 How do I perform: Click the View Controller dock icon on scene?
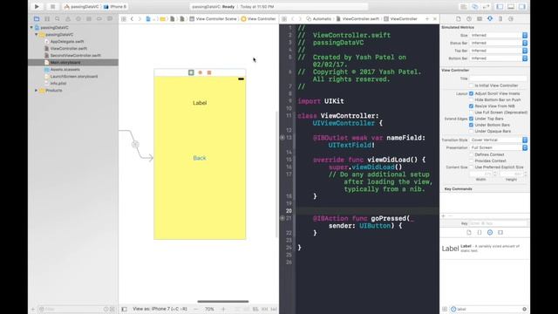(191, 72)
